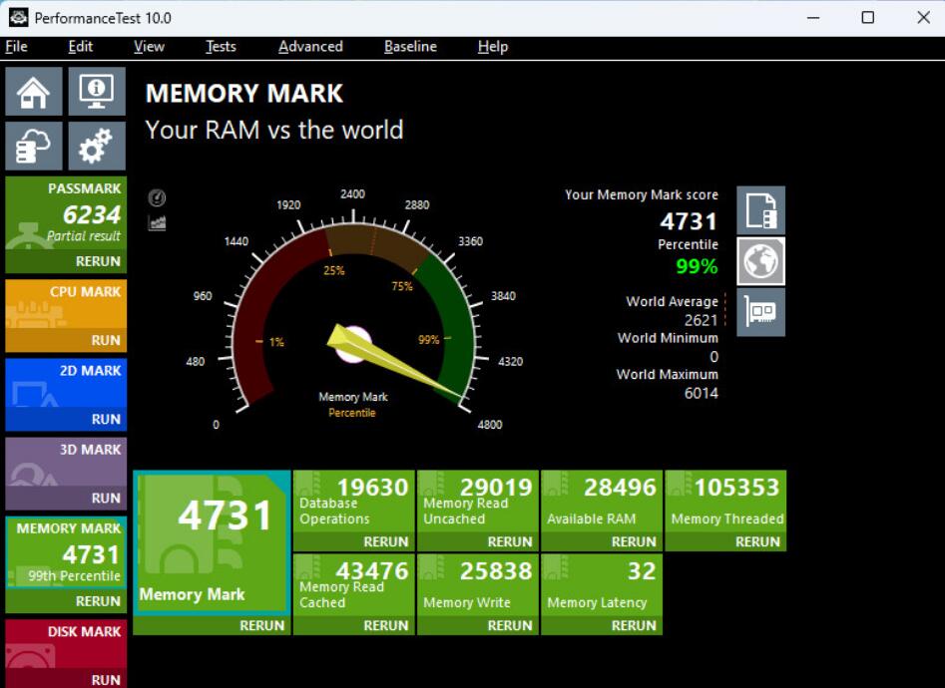This screenshot has height=688, width=945.
Task: Open the Edit menu
Action: (x=80, y=47)
